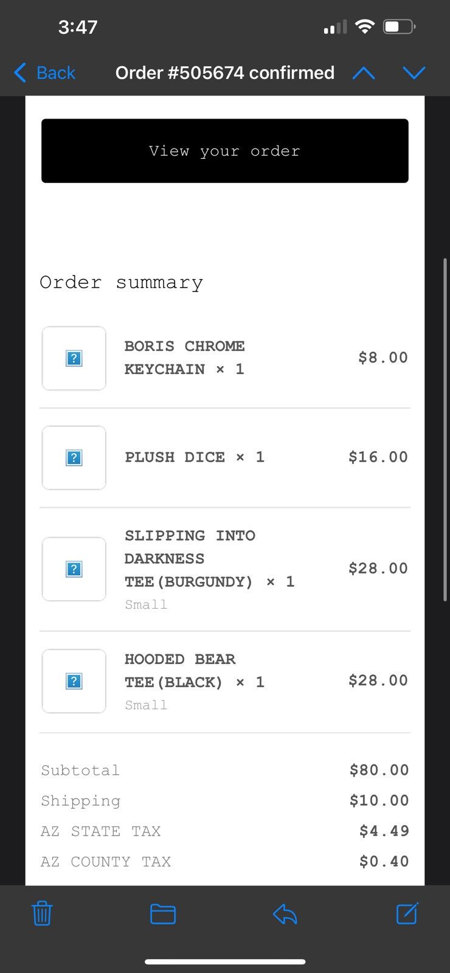Open View your order button

225,151
